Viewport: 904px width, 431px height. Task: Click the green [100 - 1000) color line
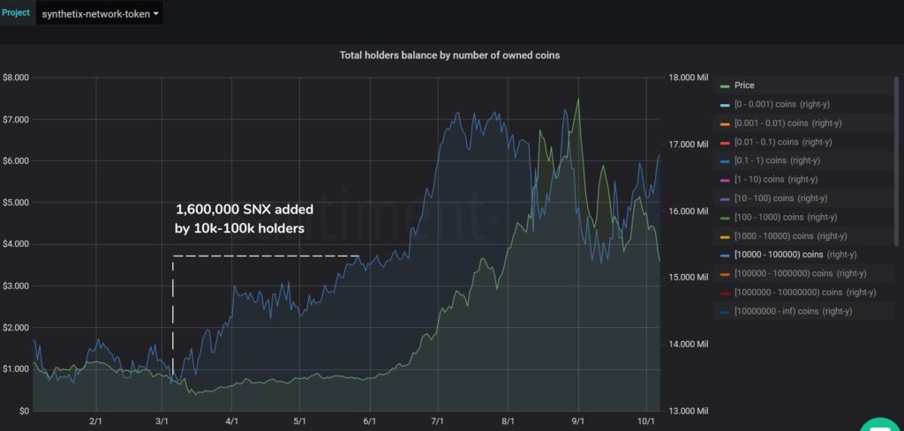coord(726,217)
